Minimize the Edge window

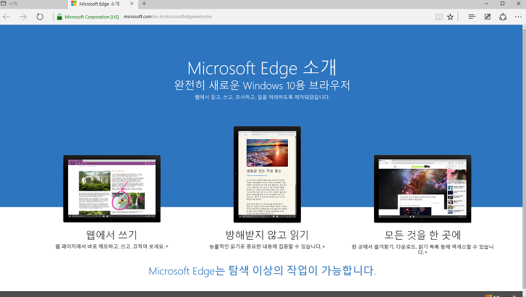(x=486, y=4)
